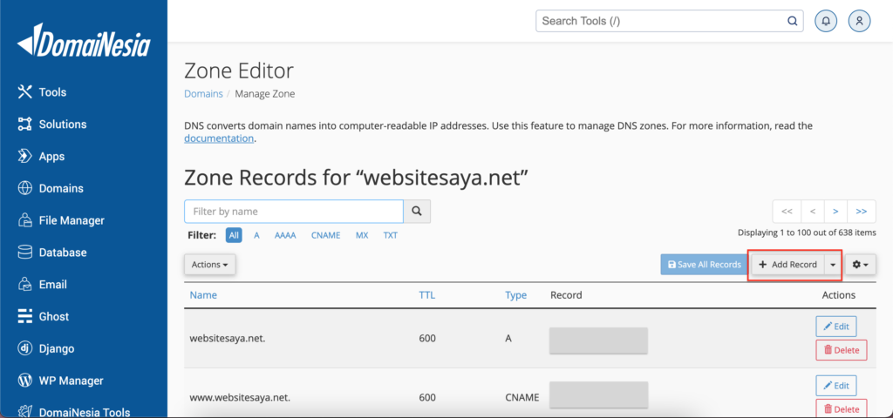Click the filter search button
893x418 pixels.
pyautogui.click(x=417, y=211)
